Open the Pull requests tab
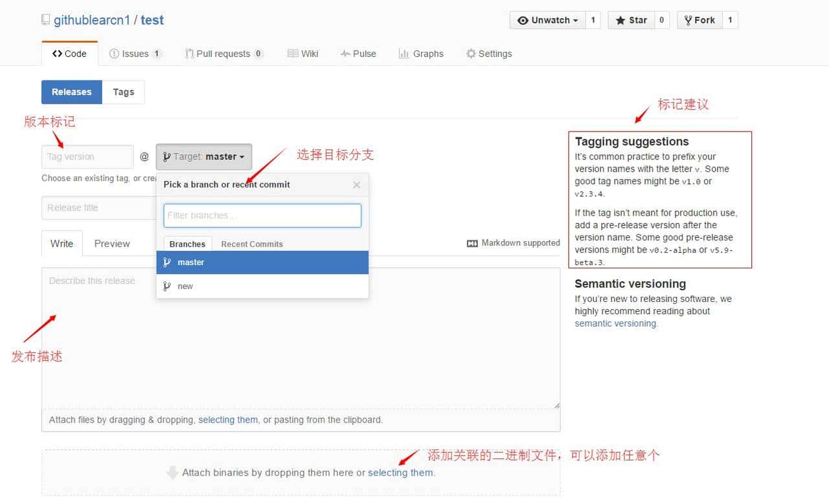Viewport: 829px width, 499px height. (x=223, y=54)
